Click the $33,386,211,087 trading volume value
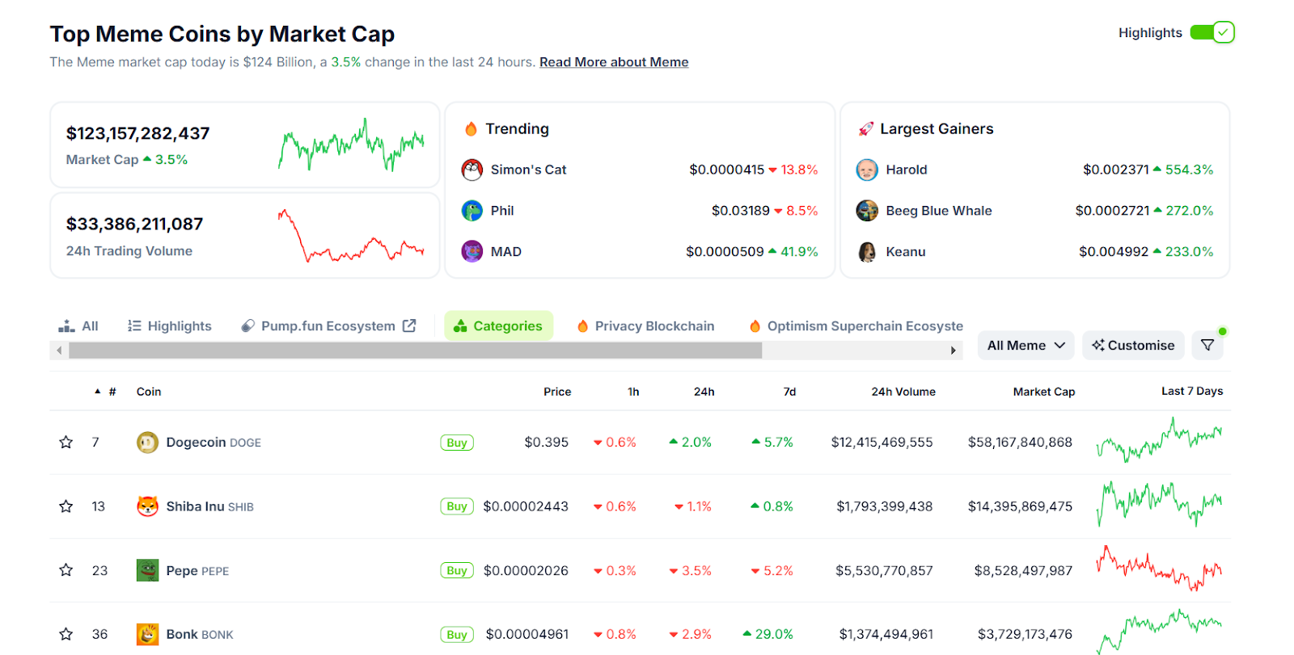1294x655 pixels. tap(134, 224)
